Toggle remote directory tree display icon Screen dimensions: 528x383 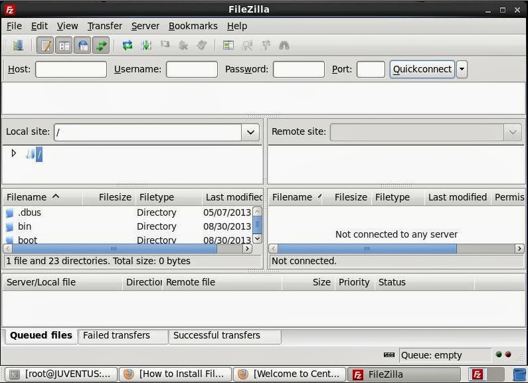[x=82, y=45]
